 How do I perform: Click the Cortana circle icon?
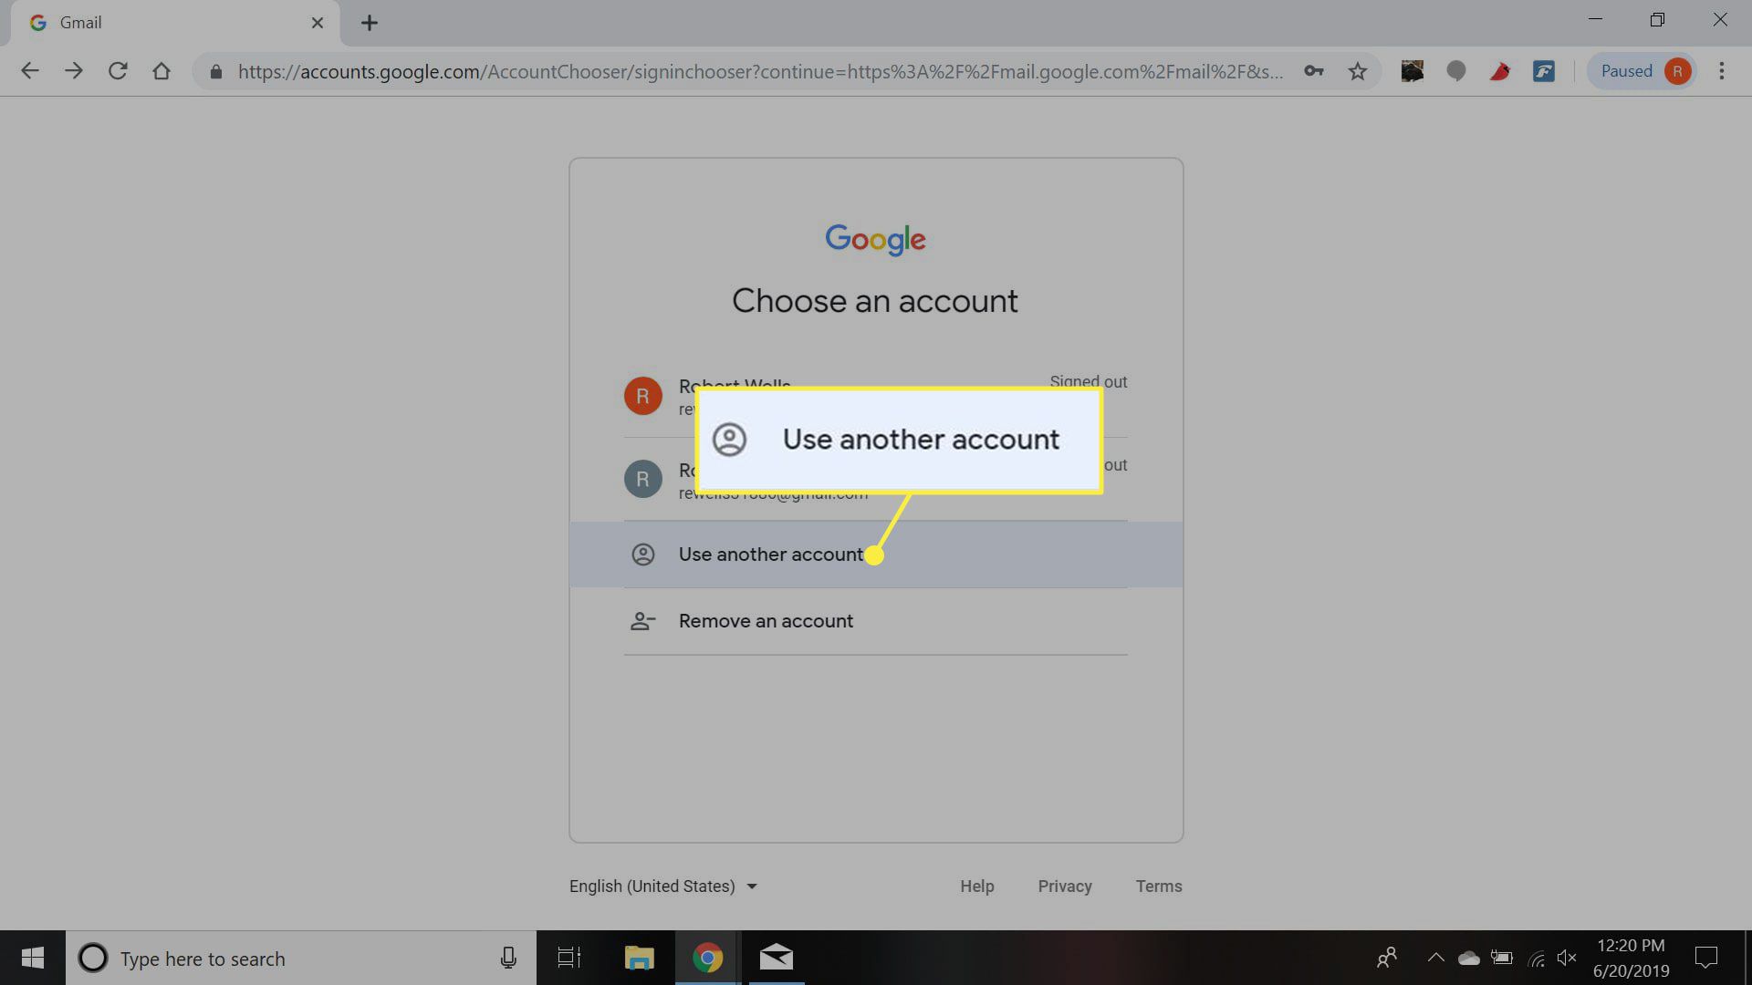(93, 958)
